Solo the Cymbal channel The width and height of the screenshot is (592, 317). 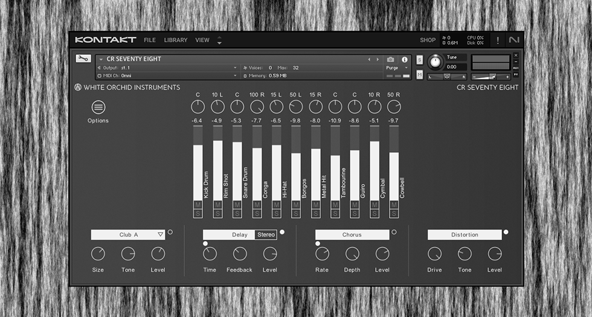point(374,214)
